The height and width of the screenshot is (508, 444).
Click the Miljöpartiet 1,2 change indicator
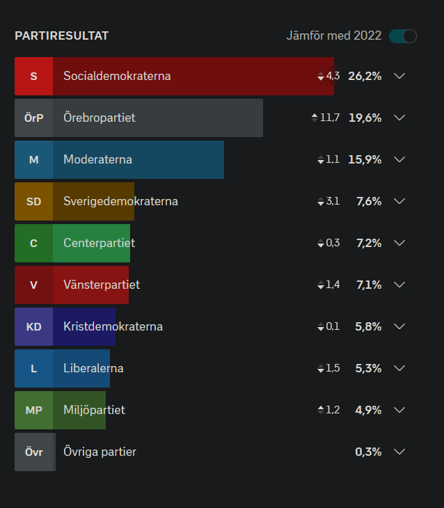point(328,410)
